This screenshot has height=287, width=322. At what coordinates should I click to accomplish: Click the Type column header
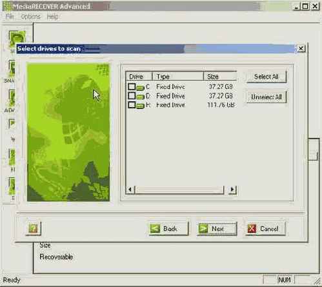pyautogui.click(x=177, y=76)
